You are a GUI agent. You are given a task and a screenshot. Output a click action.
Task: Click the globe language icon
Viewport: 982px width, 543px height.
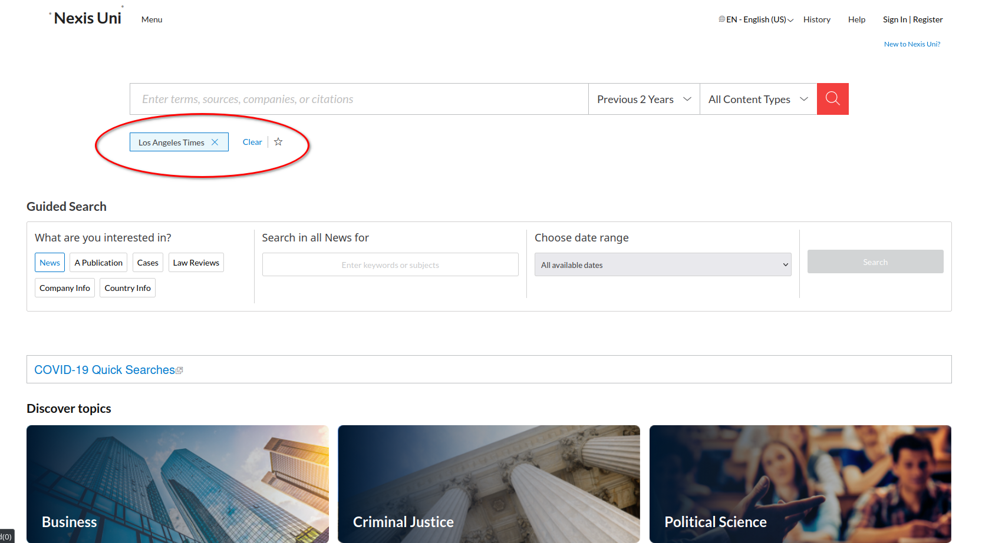pos(721,19)
